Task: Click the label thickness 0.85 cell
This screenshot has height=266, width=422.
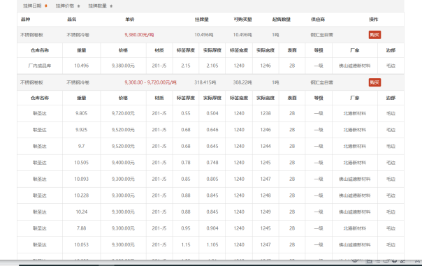Action: tap(186, 179)
